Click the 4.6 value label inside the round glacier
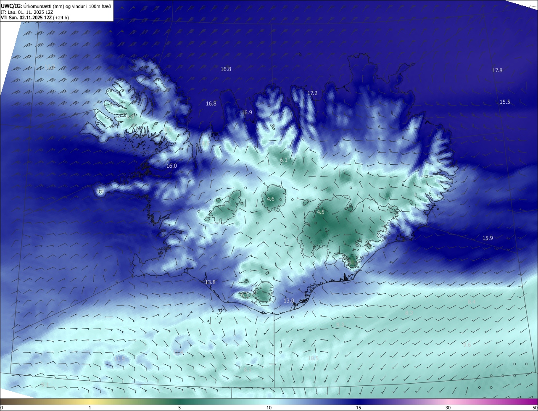This screenshot has width=538, height=411. pyautogui.click(x=271, y=199)
